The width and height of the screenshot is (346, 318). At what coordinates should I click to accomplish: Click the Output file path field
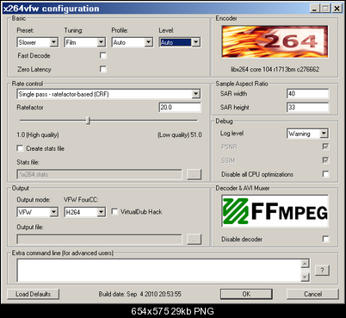pyautogui.click(x=99, y=239)
